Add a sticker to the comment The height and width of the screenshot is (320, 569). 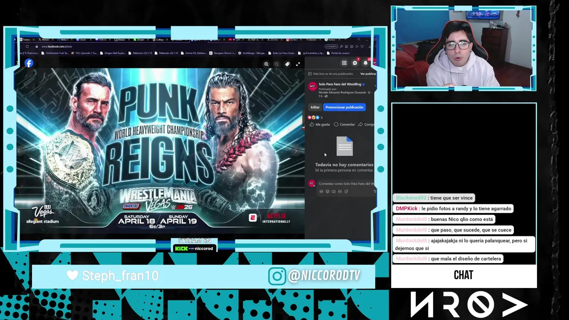point(346,192)
